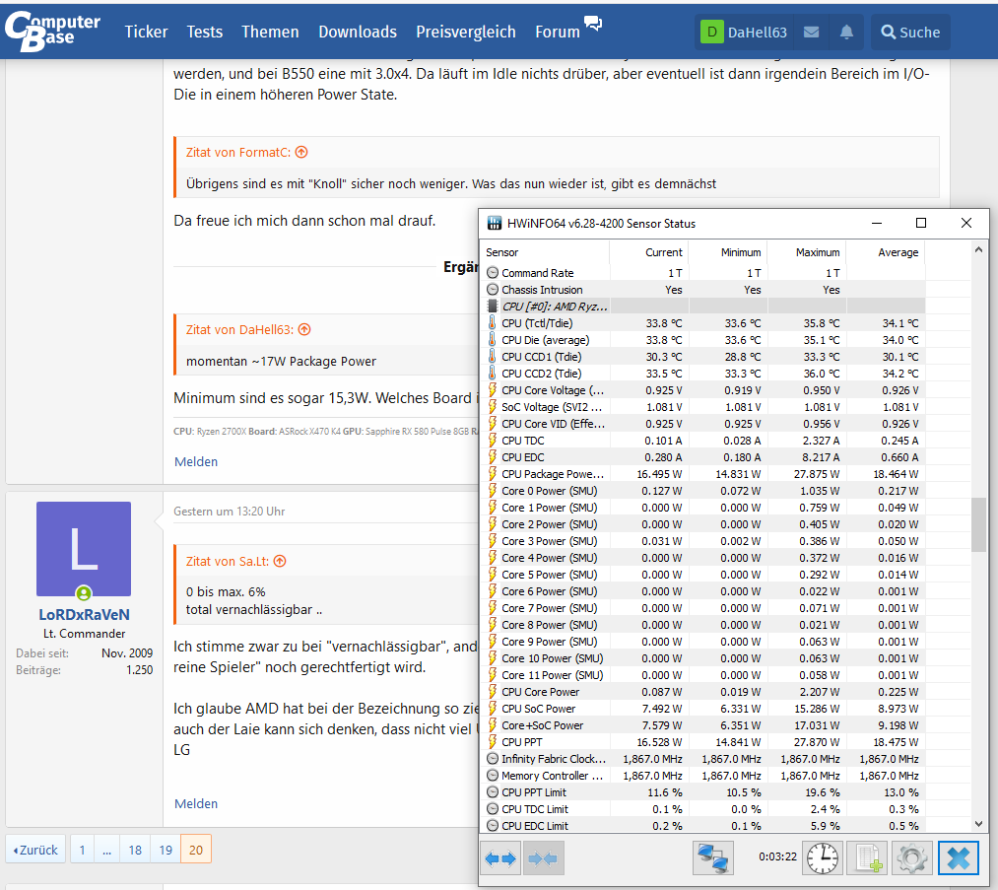Open the forum chat bubble icon
Image resolution: width=998 pixels, height=890 pixels.
click(x=592, y=24)
